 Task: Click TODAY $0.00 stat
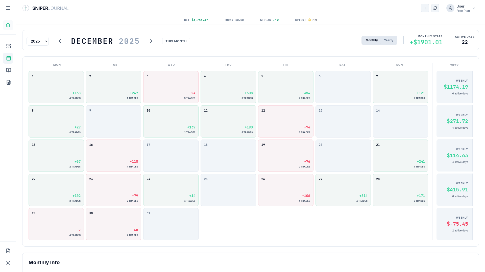point(234,20)
